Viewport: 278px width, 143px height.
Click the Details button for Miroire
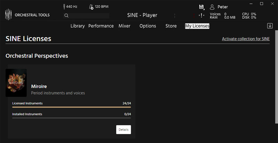pyautogui.click(x=124, y=129)
